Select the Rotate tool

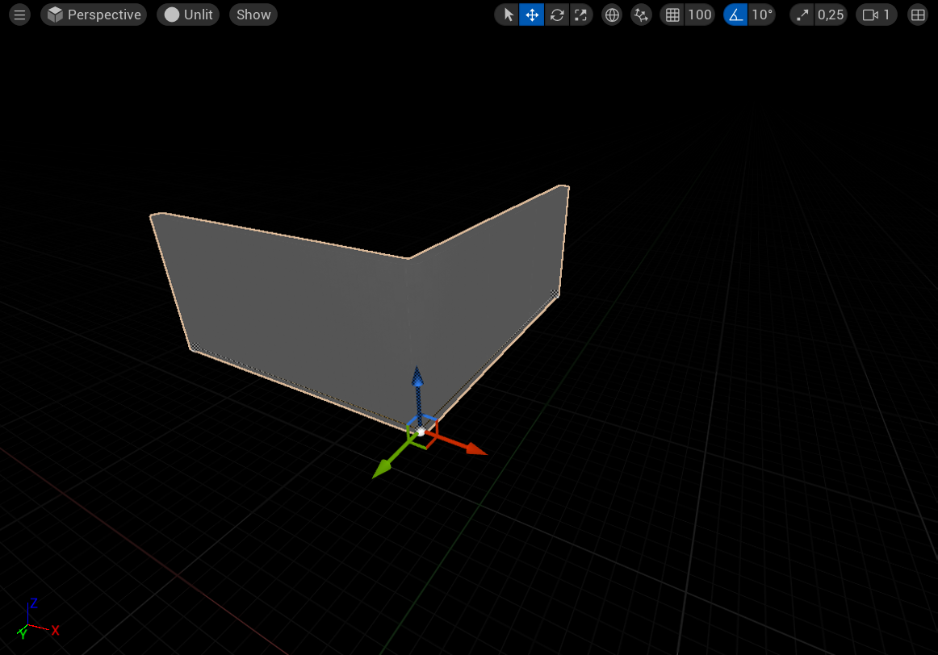(557, 15)
